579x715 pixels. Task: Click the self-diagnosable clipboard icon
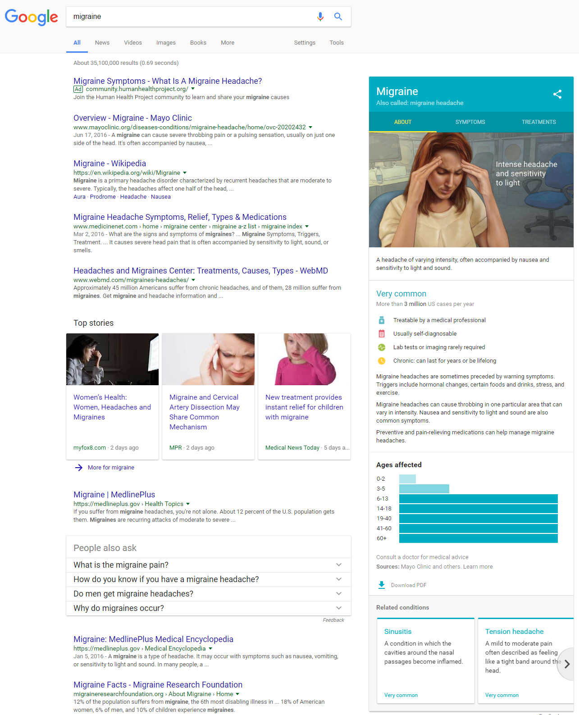(382, 334)
